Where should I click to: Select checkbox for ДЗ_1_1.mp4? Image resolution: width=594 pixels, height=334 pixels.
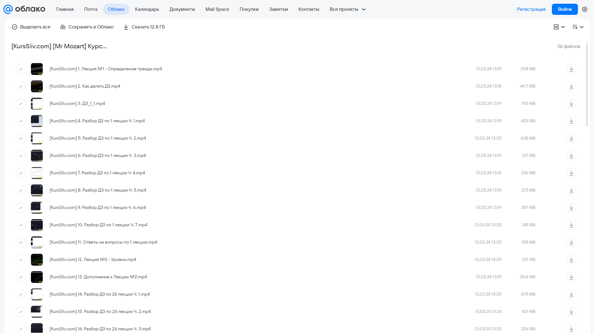pyautogui.click(x=21, y=104)
